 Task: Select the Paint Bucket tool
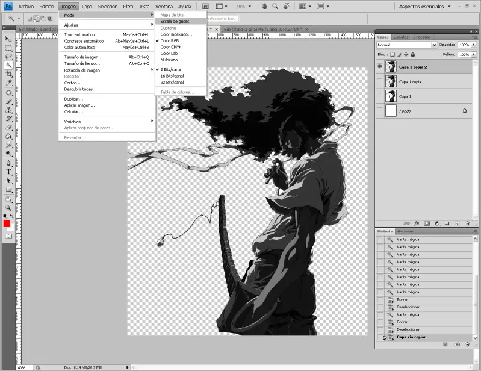8,136
